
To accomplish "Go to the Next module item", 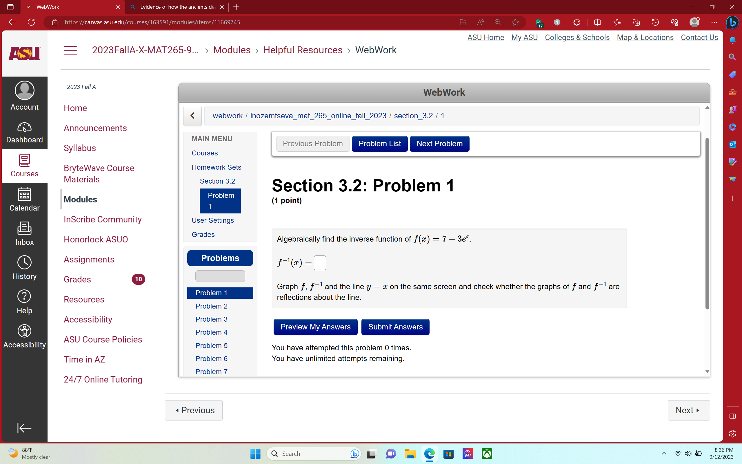I will [x=689, y=410].
